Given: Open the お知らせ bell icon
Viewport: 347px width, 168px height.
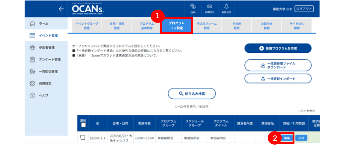Looking at the screenshot, I should pyautogui.click(x=226, y=9).
